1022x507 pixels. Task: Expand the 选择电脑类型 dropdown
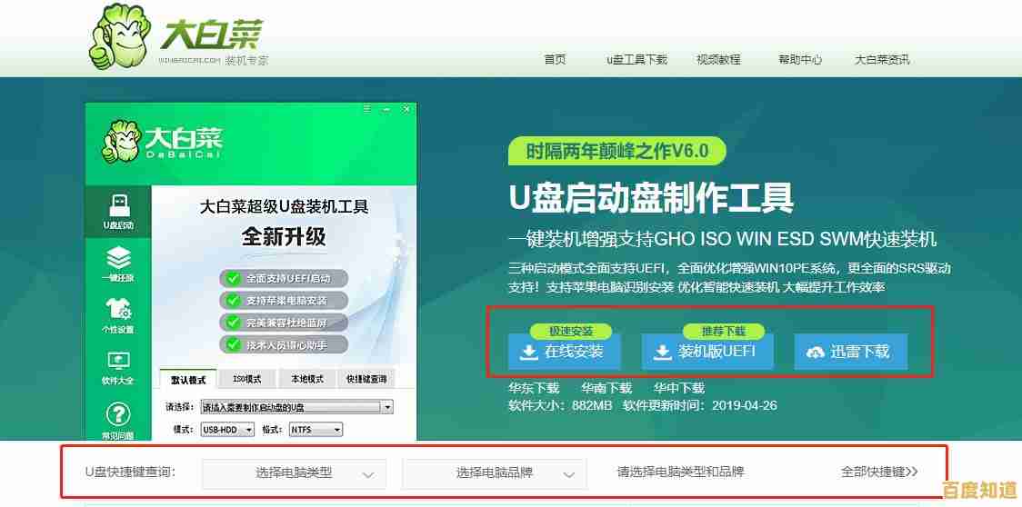[294, 473]
